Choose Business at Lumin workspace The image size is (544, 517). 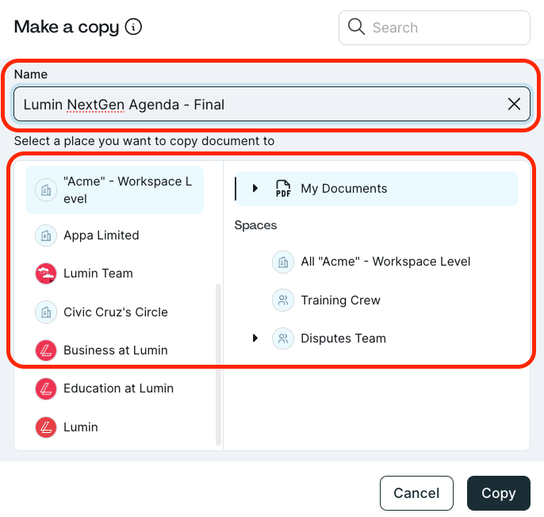(x=114, y=350)
